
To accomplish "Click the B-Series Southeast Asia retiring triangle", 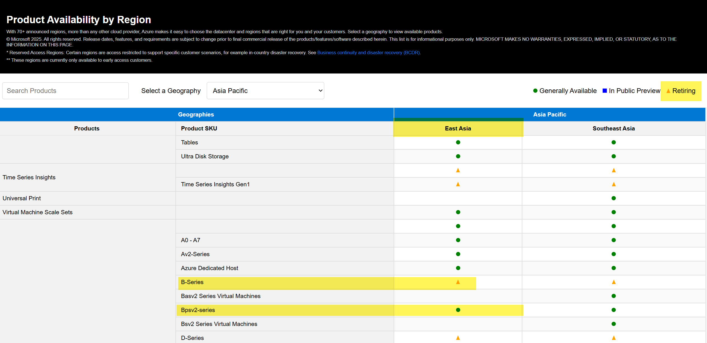I will [x=614, y=282].
